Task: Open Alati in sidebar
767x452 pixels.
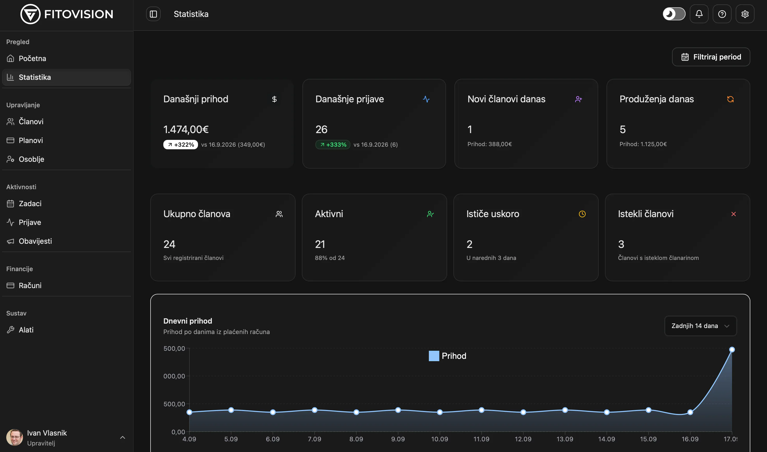Action: coord(66,330)
